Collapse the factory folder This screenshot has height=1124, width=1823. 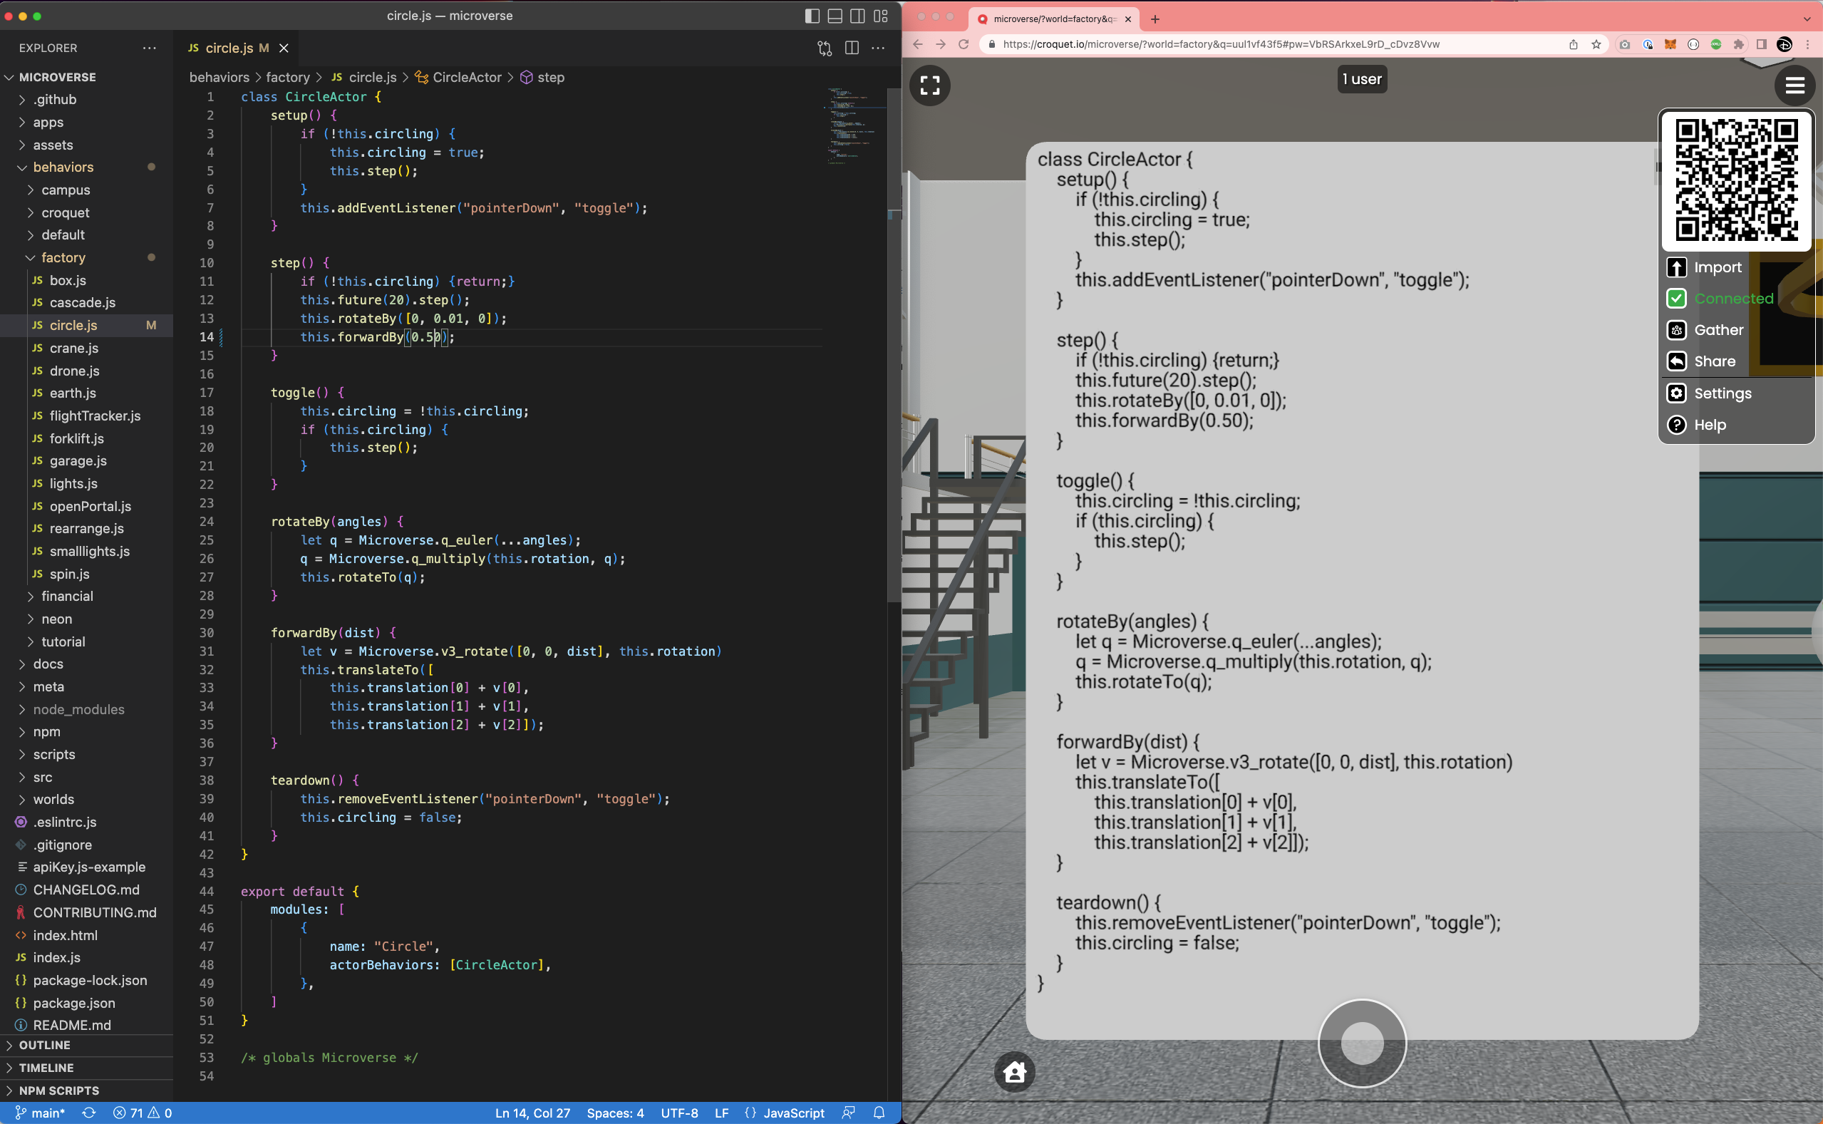(x=63, y=258)
